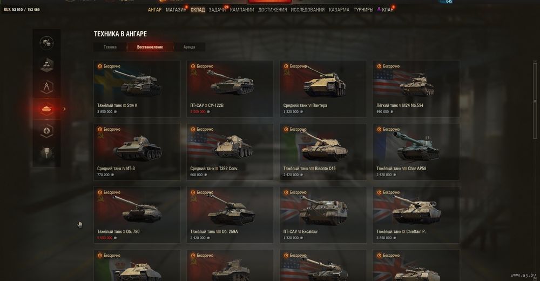
Task: Select the glowing tank vehicles icon
Action: pos(46,109)
